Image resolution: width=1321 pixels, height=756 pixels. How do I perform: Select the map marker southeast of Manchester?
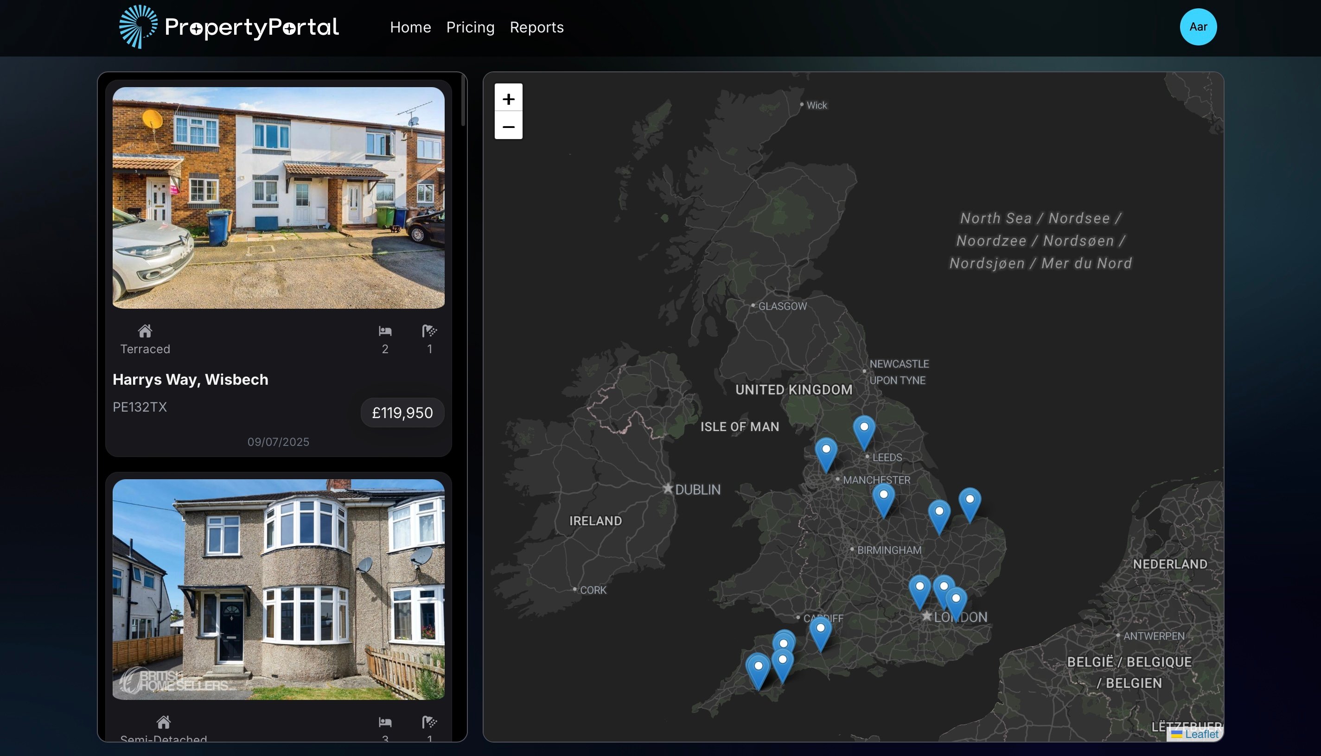tap(883, 501)
